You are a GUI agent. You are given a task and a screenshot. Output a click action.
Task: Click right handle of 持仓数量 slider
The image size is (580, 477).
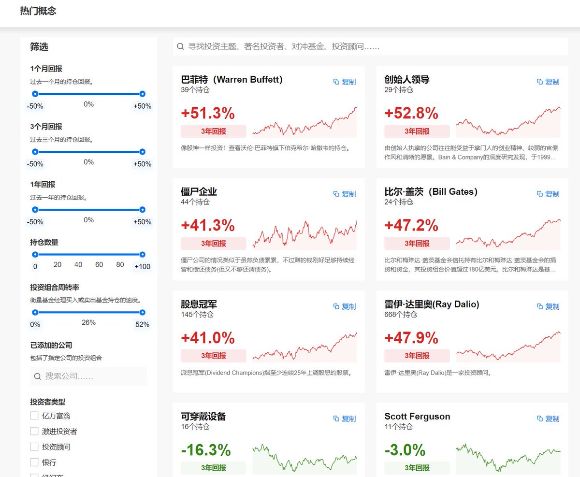(x=142, y=254)
